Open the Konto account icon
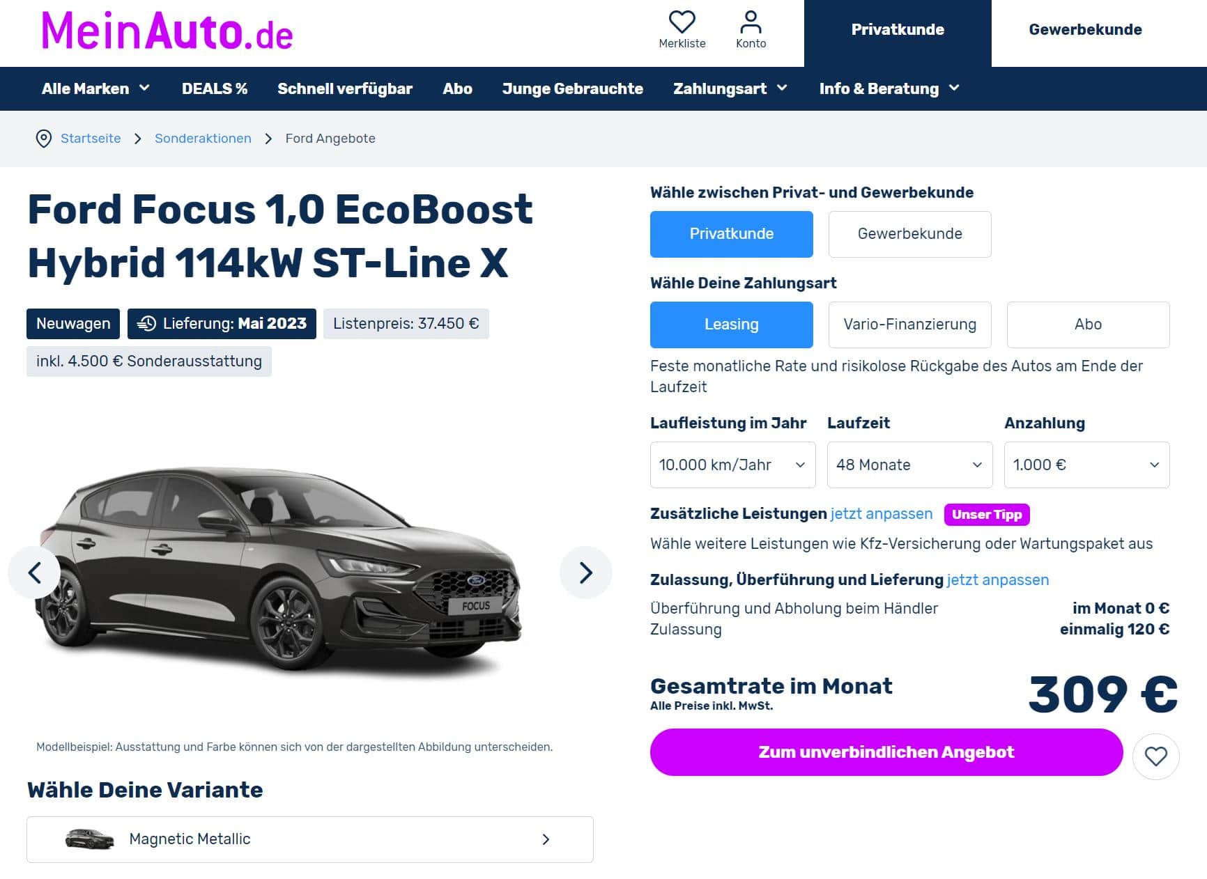The height and width of the screenshot is (879, 1207). (x=751, y=22)
